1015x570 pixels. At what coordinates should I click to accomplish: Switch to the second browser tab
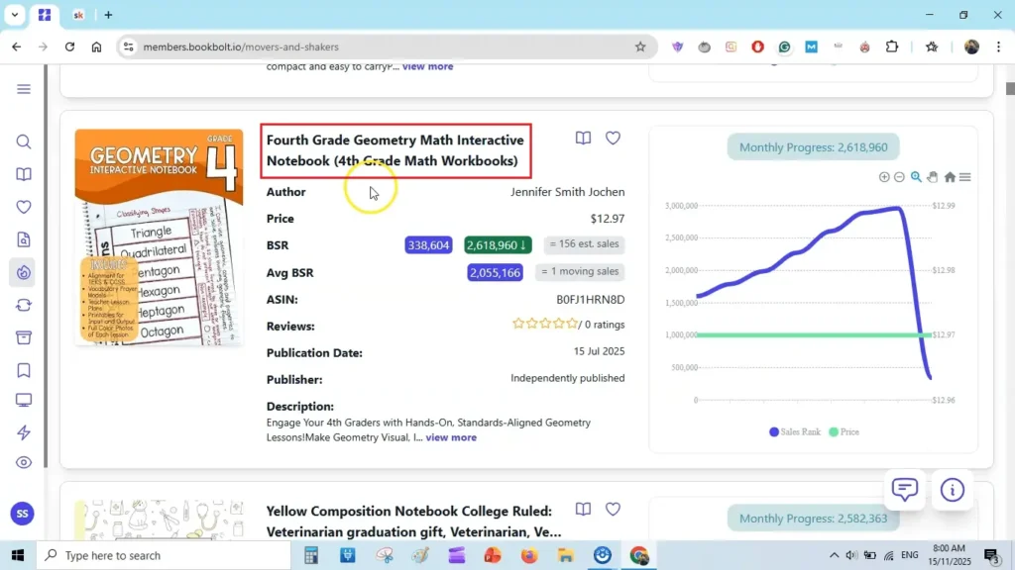pos(79,15)
